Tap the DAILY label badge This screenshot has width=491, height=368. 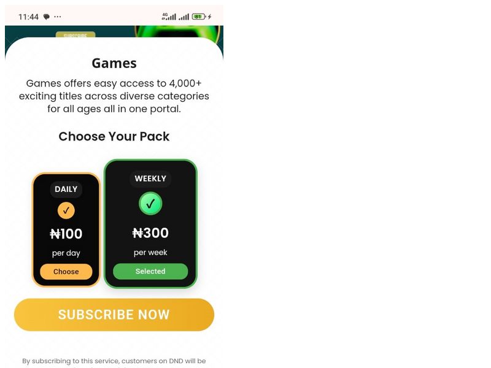66,190
